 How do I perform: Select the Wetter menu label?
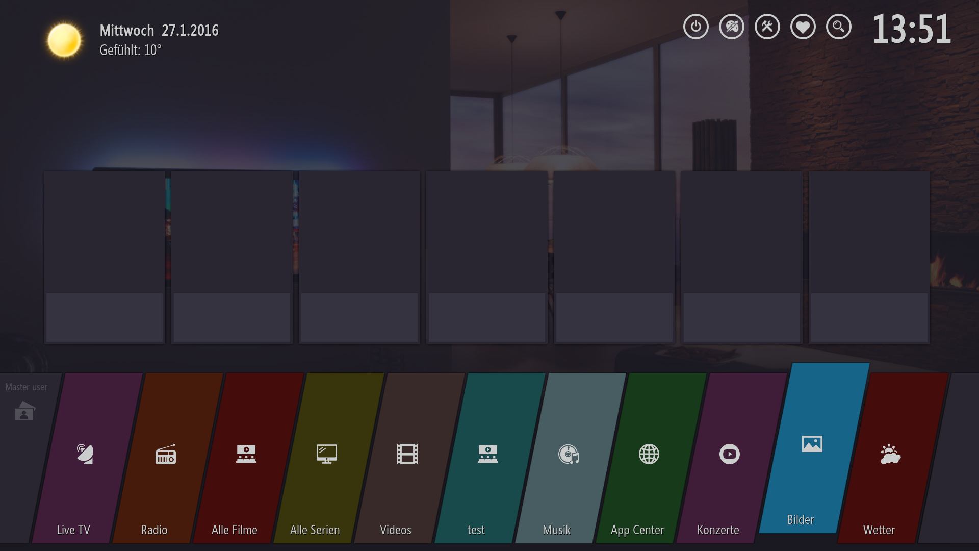point(879,530)
